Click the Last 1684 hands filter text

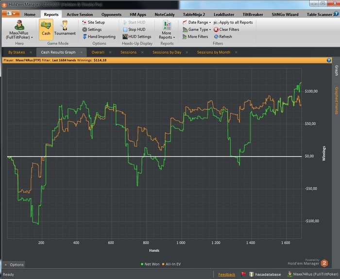click(64, 60)
